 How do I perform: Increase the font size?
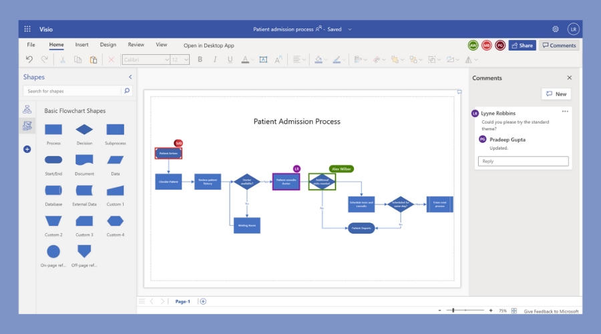278,59
